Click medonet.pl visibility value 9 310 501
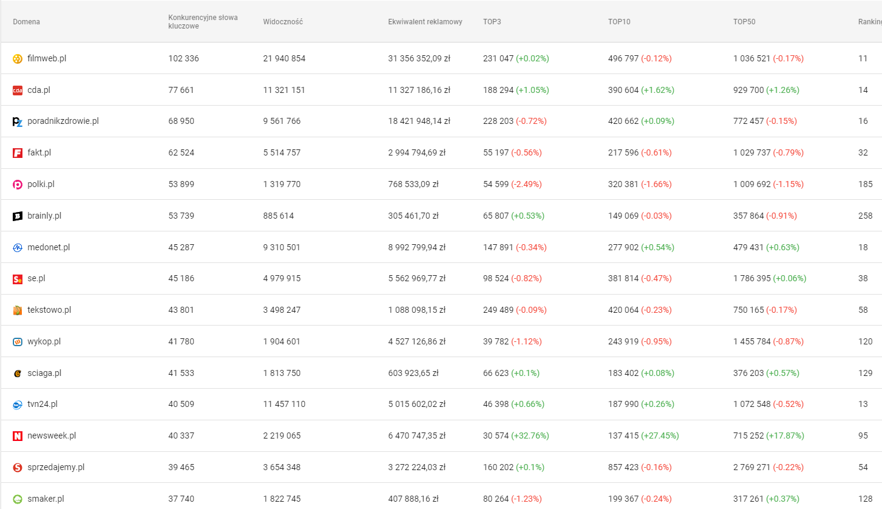This screenshot has width=882, height=509. (x=282, y=247)
